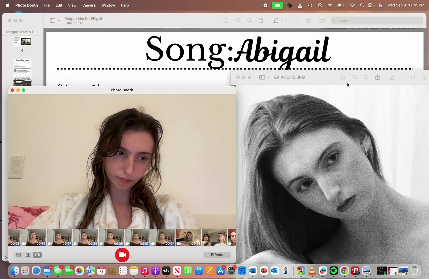
Task: Rotate the EP PHOTO.JPG image
Action: pos(414,77)
